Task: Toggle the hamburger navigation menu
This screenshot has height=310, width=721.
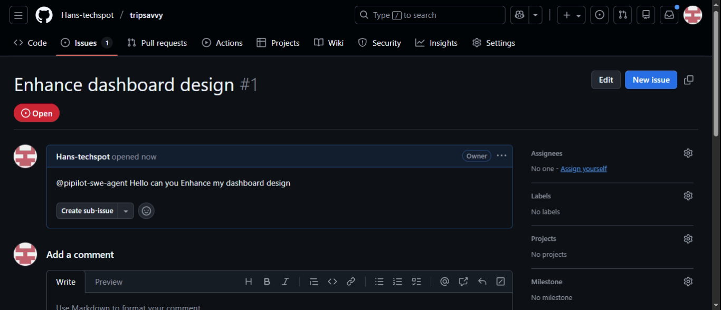Action: tap(18, 15)
